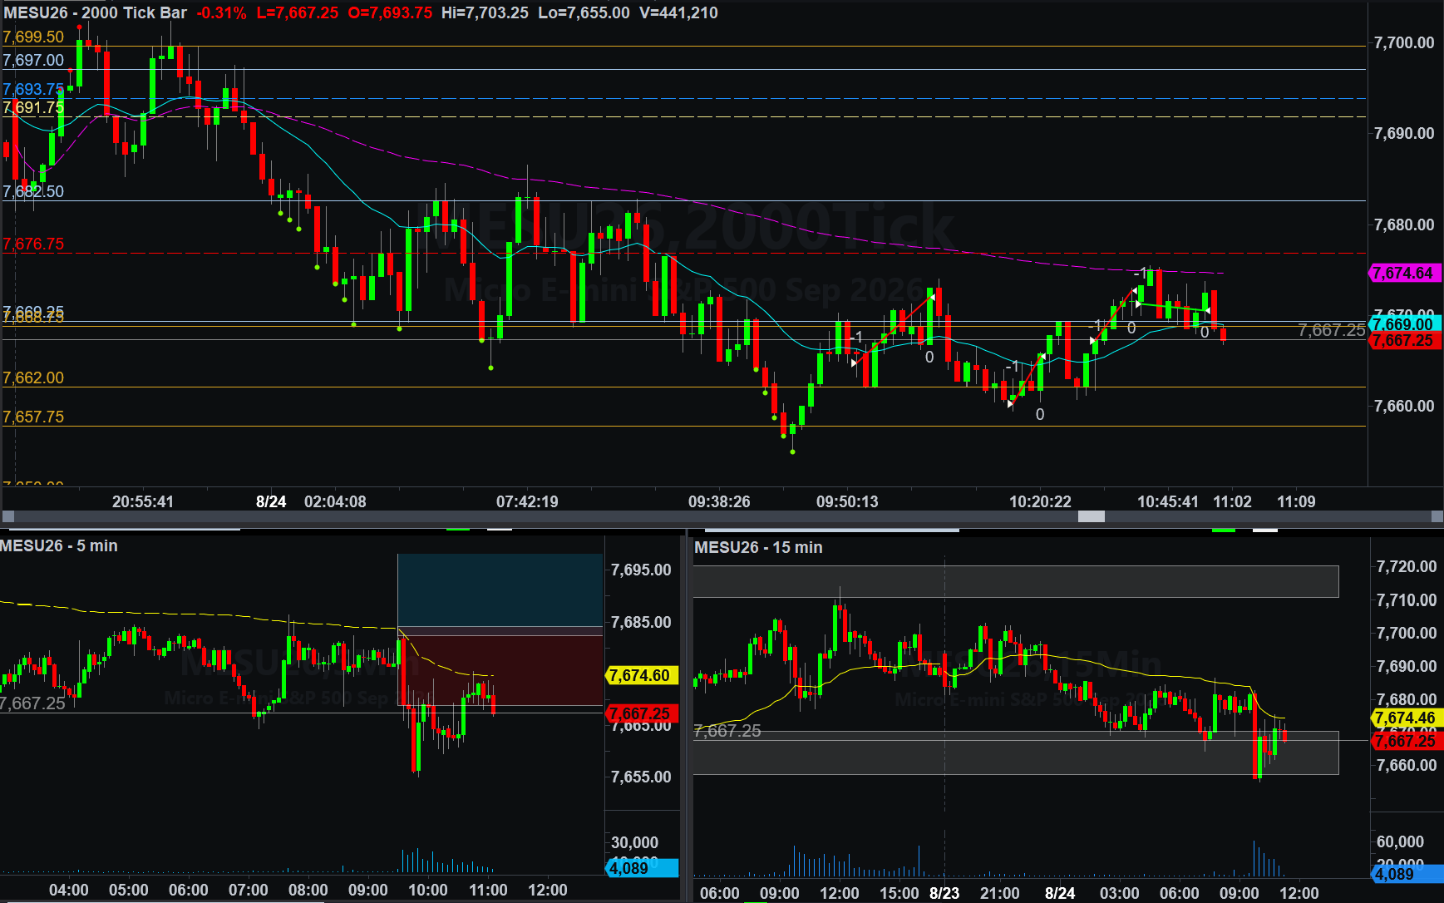Viewport: 1444px width, 903px height.
Task: Select the red 7,676.75 level label
Action: [33, 244]
